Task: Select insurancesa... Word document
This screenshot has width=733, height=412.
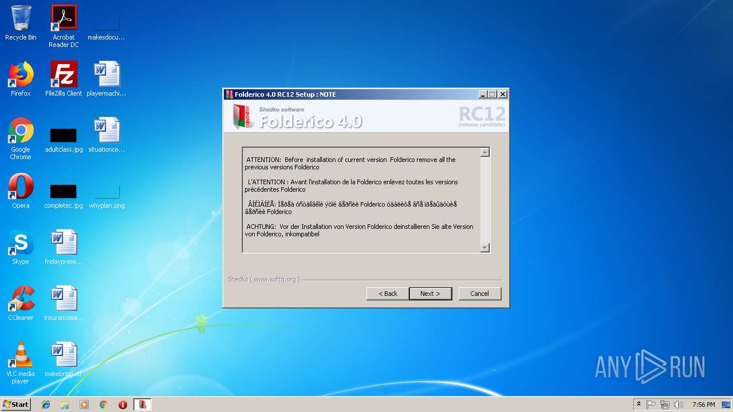Action: pyautogui.click(x=64, y=303)
